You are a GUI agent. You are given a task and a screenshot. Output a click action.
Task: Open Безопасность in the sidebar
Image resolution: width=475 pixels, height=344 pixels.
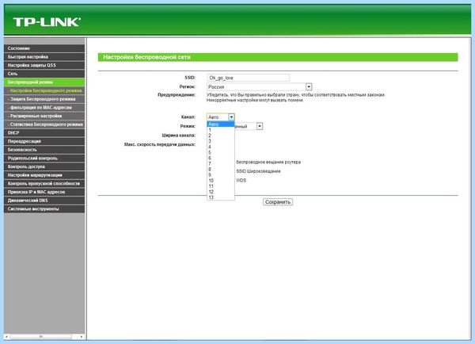click(44, 150)
